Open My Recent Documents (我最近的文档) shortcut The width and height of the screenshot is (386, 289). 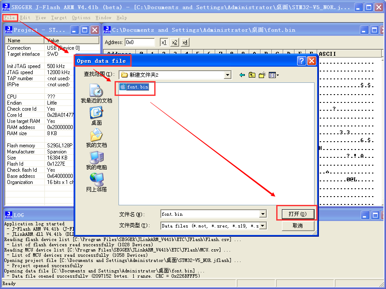point(96,93)
